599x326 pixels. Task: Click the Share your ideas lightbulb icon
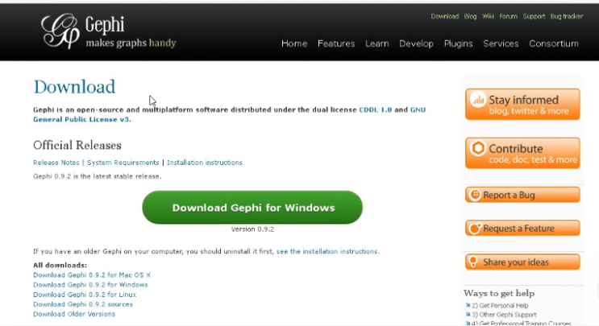pyautogui.click(x=473, y=262)
